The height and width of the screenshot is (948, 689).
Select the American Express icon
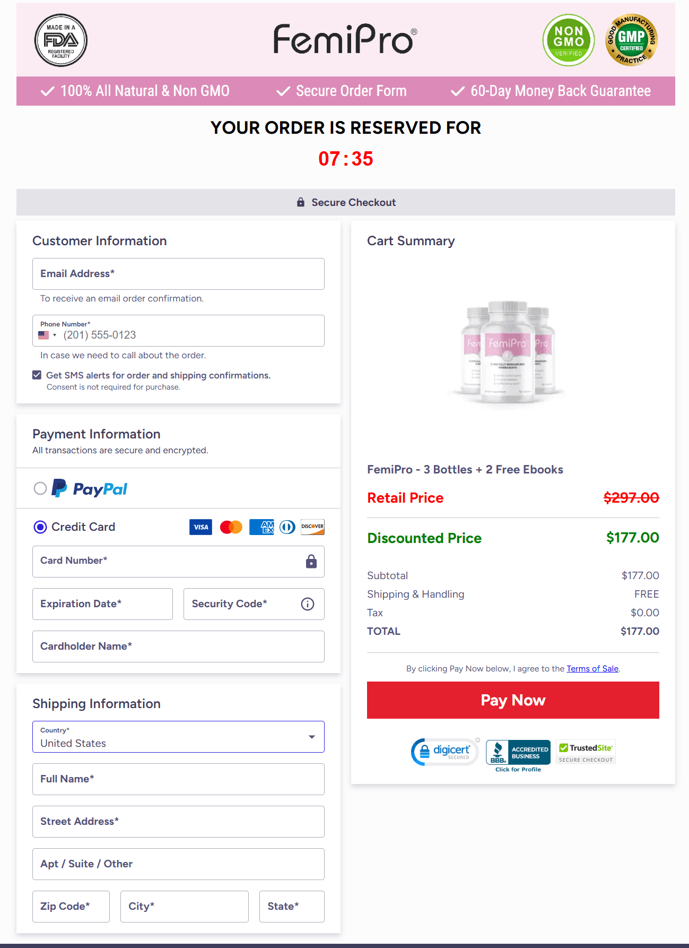click(x=261, y=527)
